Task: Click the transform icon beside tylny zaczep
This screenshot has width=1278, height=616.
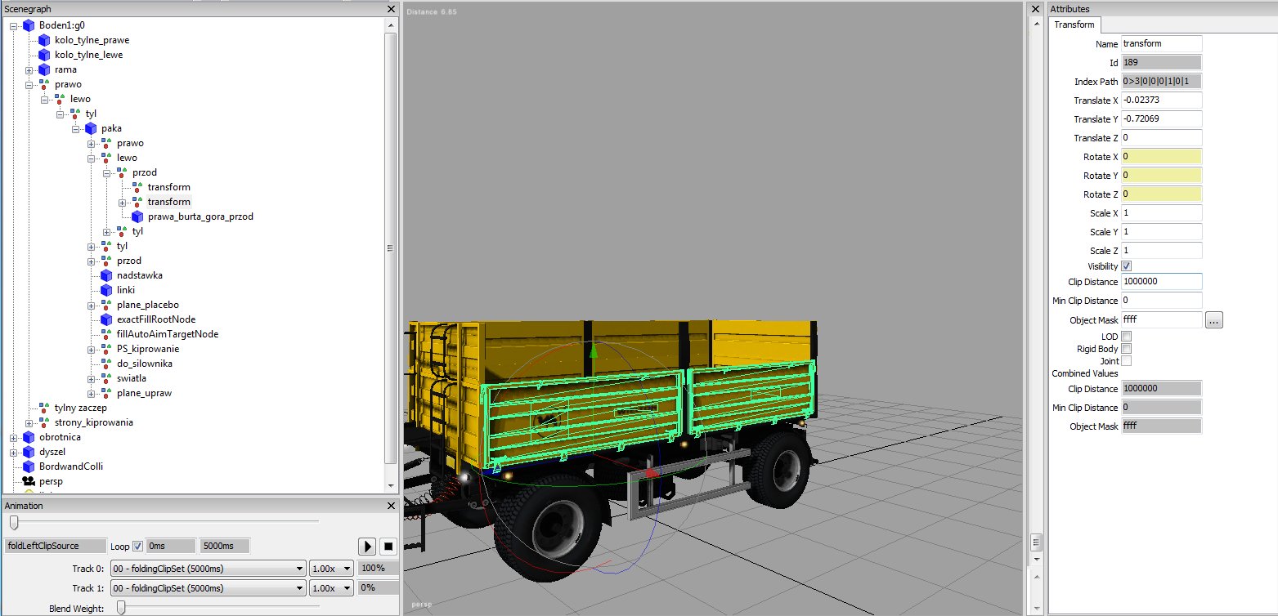Action: (x=44, y=408)
